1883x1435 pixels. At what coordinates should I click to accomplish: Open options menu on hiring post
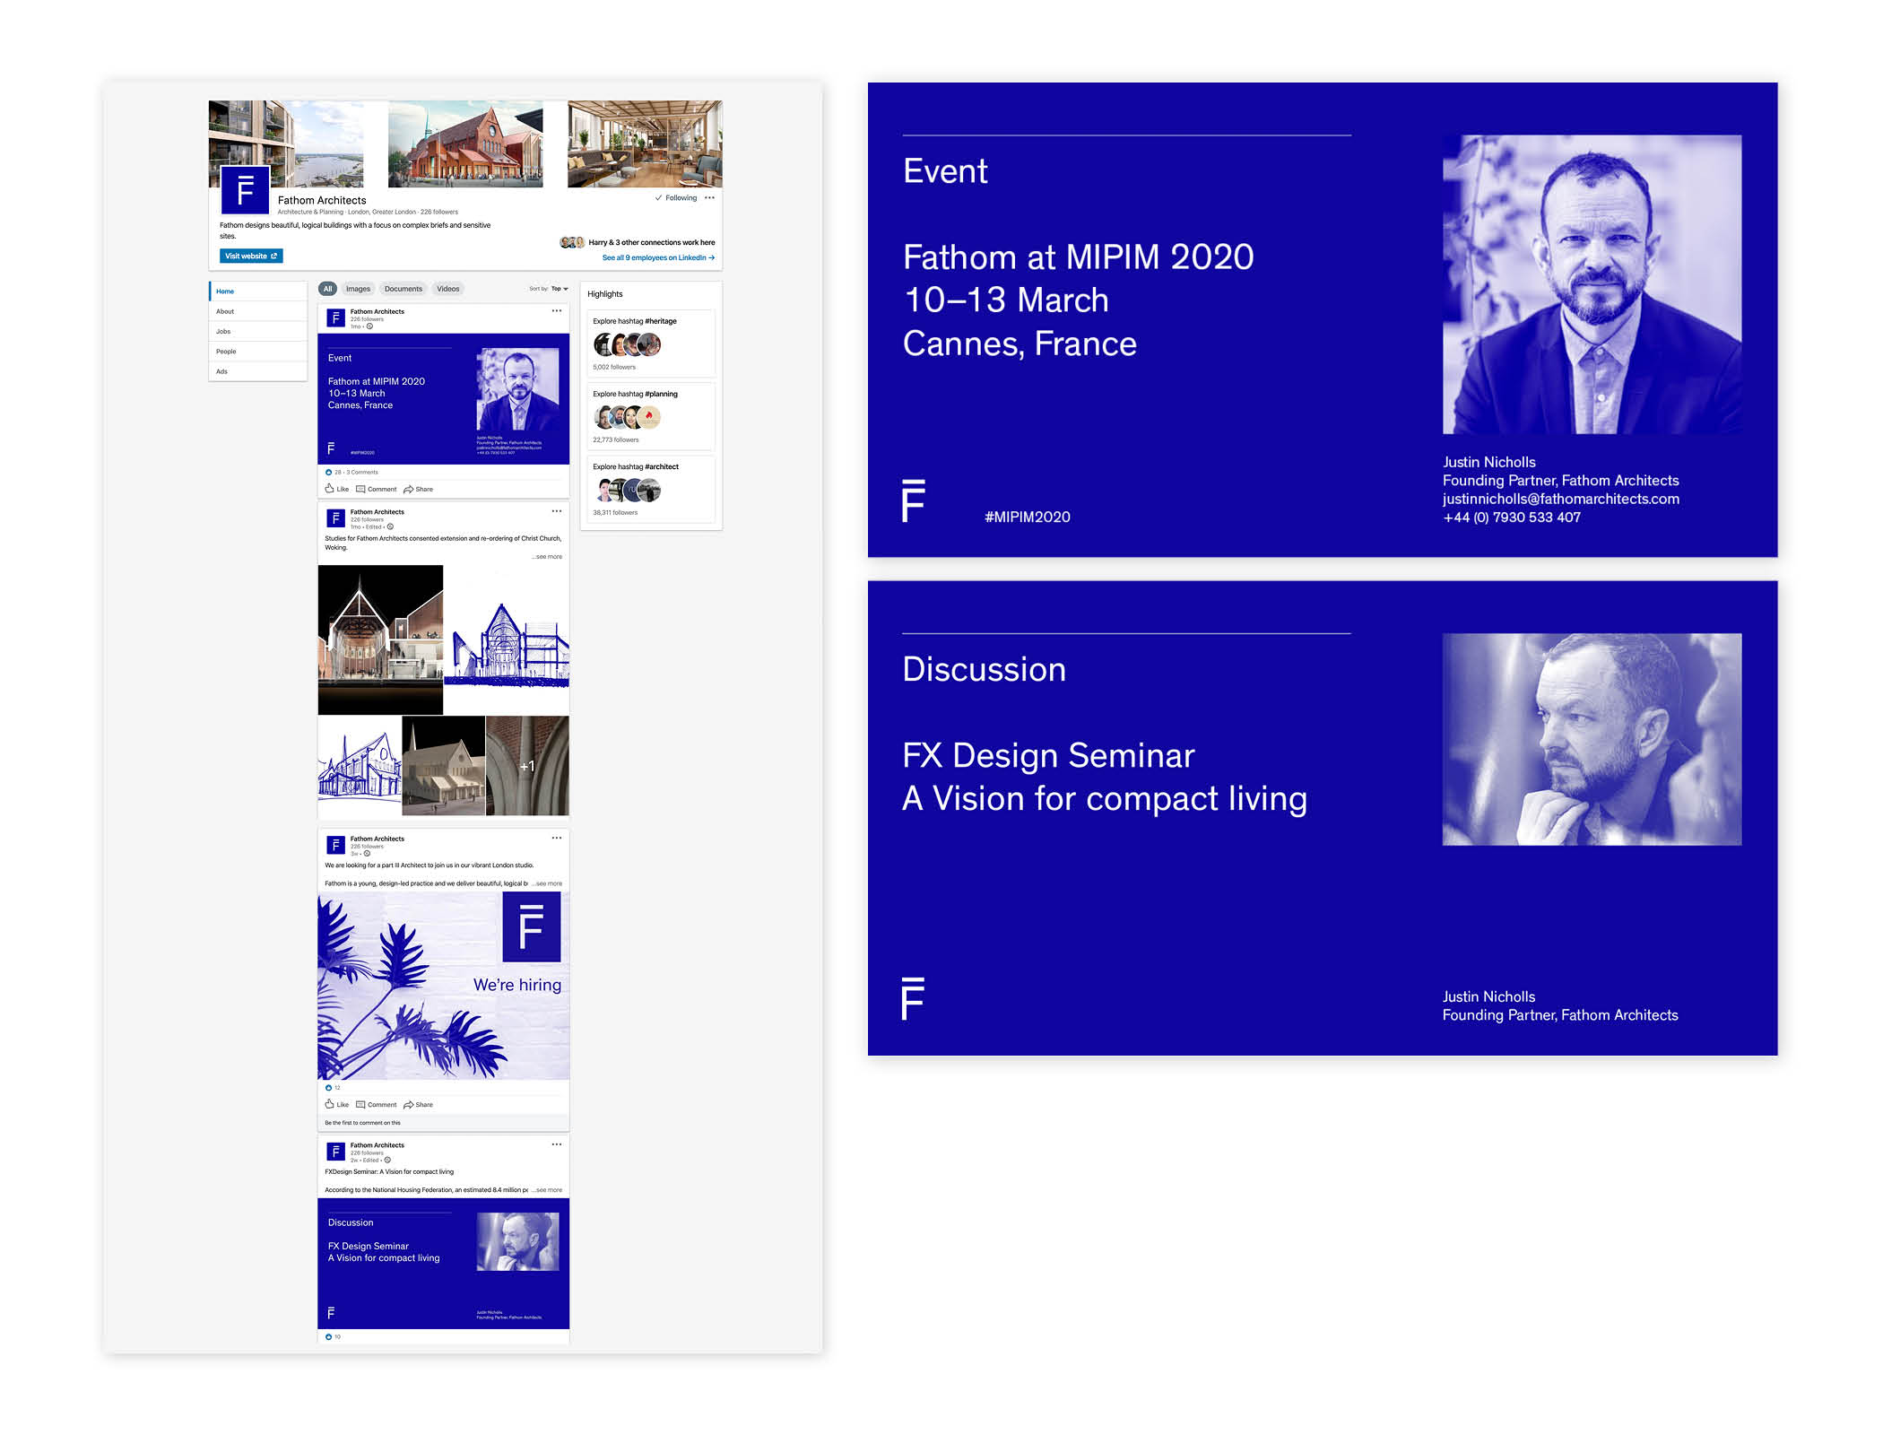click(557, 838)
